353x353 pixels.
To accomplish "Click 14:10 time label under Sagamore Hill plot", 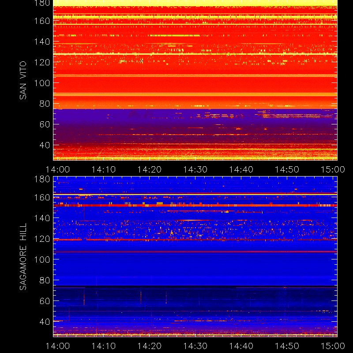I will [104, 346].
